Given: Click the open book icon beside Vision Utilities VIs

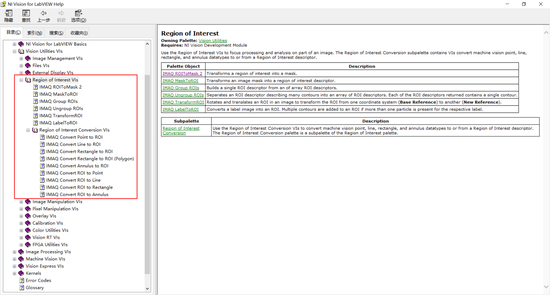Looking at the screenshot, I should (x=21, y=51).
